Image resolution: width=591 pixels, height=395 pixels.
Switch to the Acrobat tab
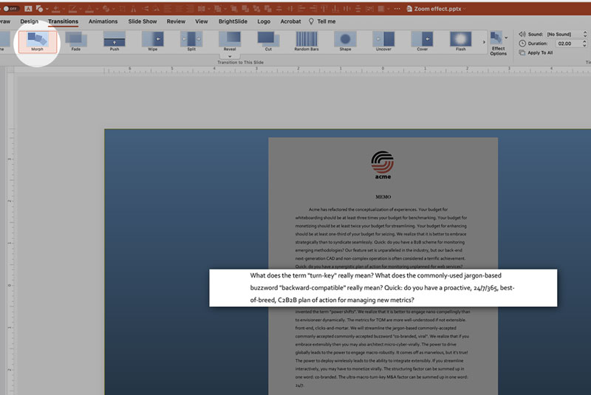[x=290, y=21]
